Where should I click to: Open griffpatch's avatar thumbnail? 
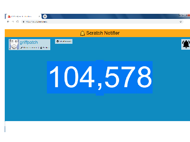pos(14,45)
